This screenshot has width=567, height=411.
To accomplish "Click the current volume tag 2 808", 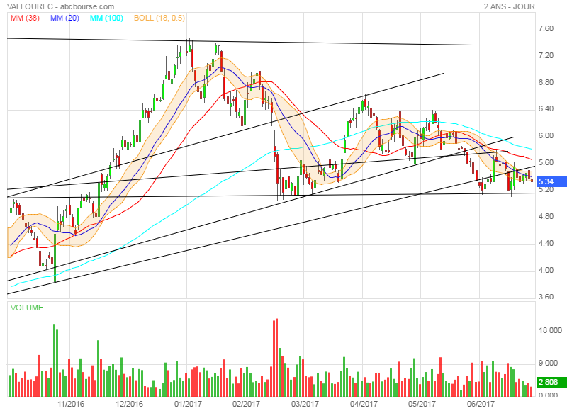I will [551, 382].
